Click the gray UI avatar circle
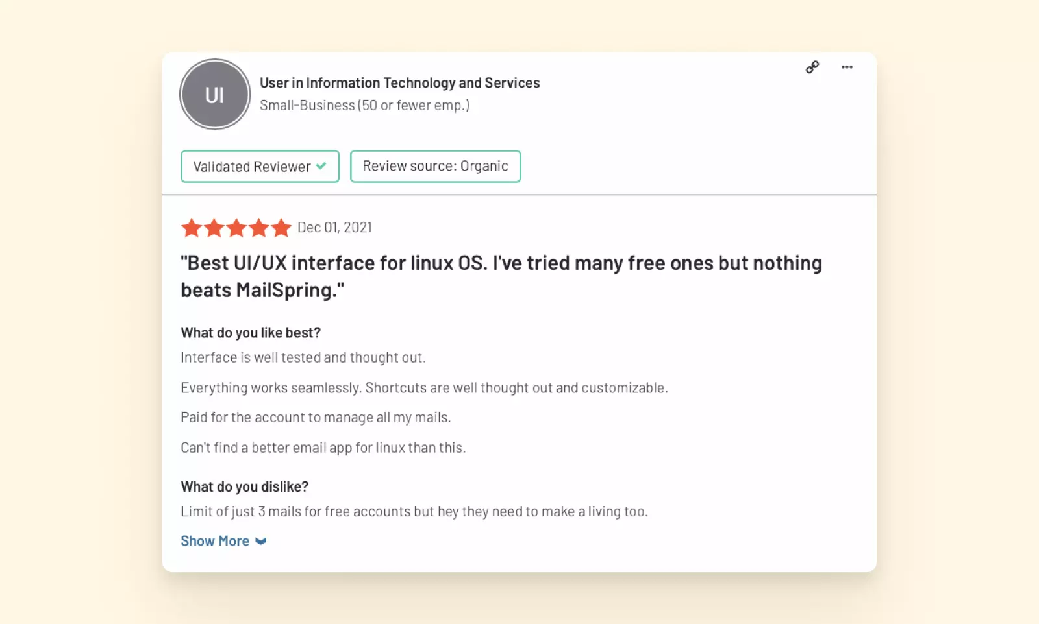 tap(215, 95)
